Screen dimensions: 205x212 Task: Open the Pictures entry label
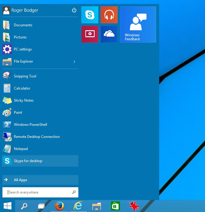[20, 37]
